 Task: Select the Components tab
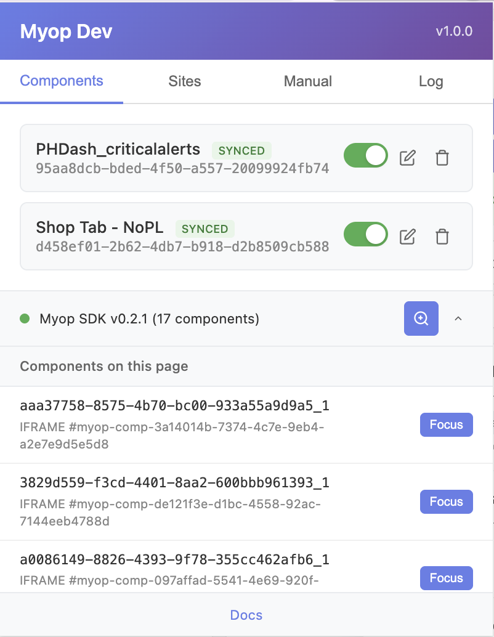62,81
